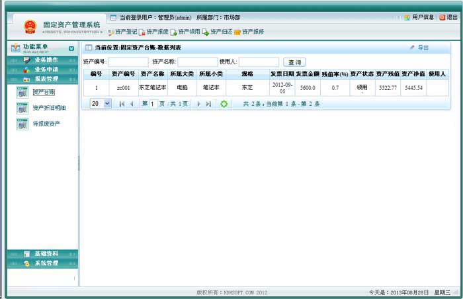The height and width of the screenshot is (299, 463).
Task: Export data with the 导出 link
Action: [x=423, y=48]
